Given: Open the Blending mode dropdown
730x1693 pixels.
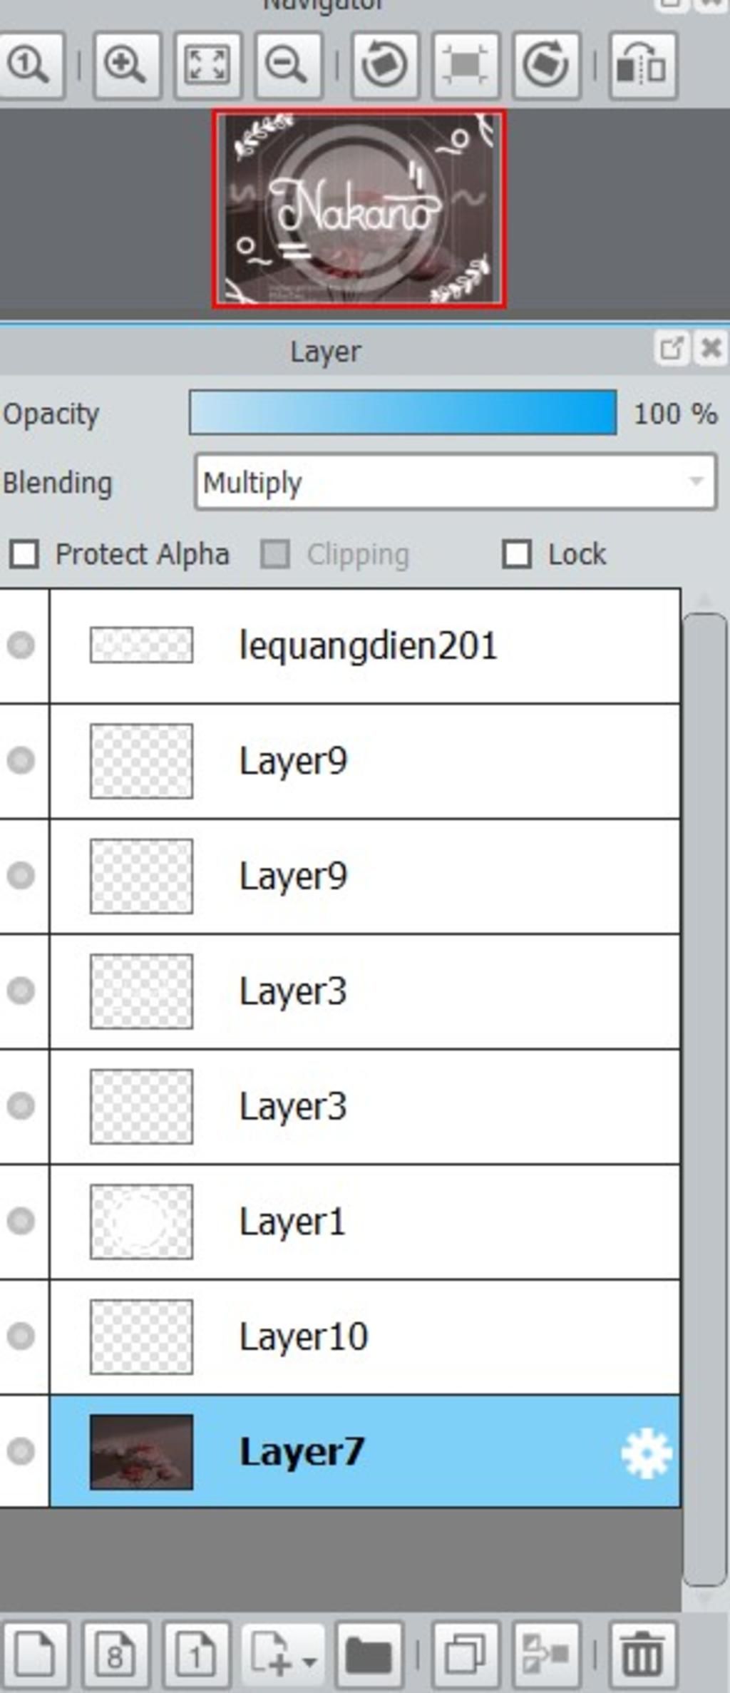Looking at the screenshot, I should point(456,482).
